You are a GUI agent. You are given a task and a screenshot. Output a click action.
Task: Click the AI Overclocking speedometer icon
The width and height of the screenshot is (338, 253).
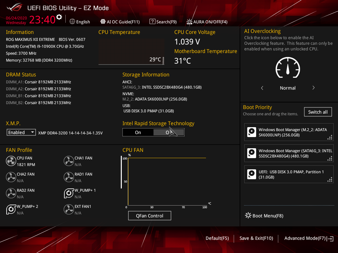(288, 67)
